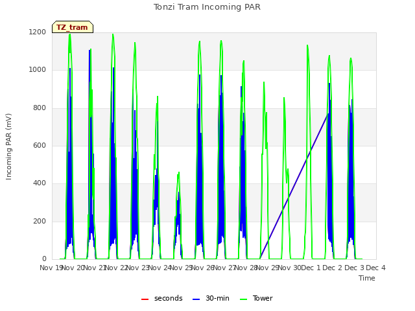415x311 pixels.
Task: Click the blue diagonal interpolation line
Action: click(x=294, y=187)
